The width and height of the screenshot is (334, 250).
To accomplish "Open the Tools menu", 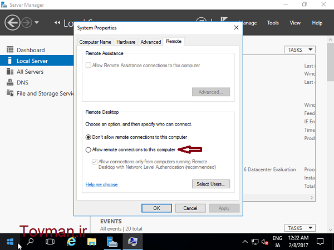I will pos(273,23).
